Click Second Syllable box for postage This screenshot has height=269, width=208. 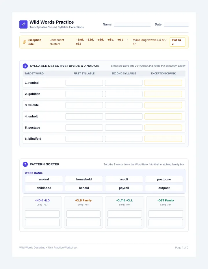124,128
